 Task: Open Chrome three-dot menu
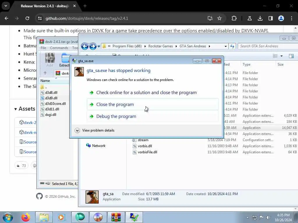[x=292, y=18]
